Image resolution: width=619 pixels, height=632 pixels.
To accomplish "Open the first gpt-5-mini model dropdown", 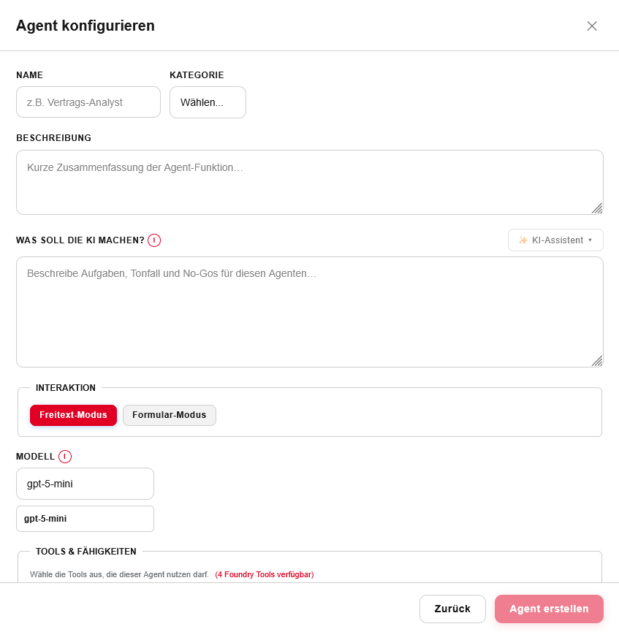I will click(85, 484).
